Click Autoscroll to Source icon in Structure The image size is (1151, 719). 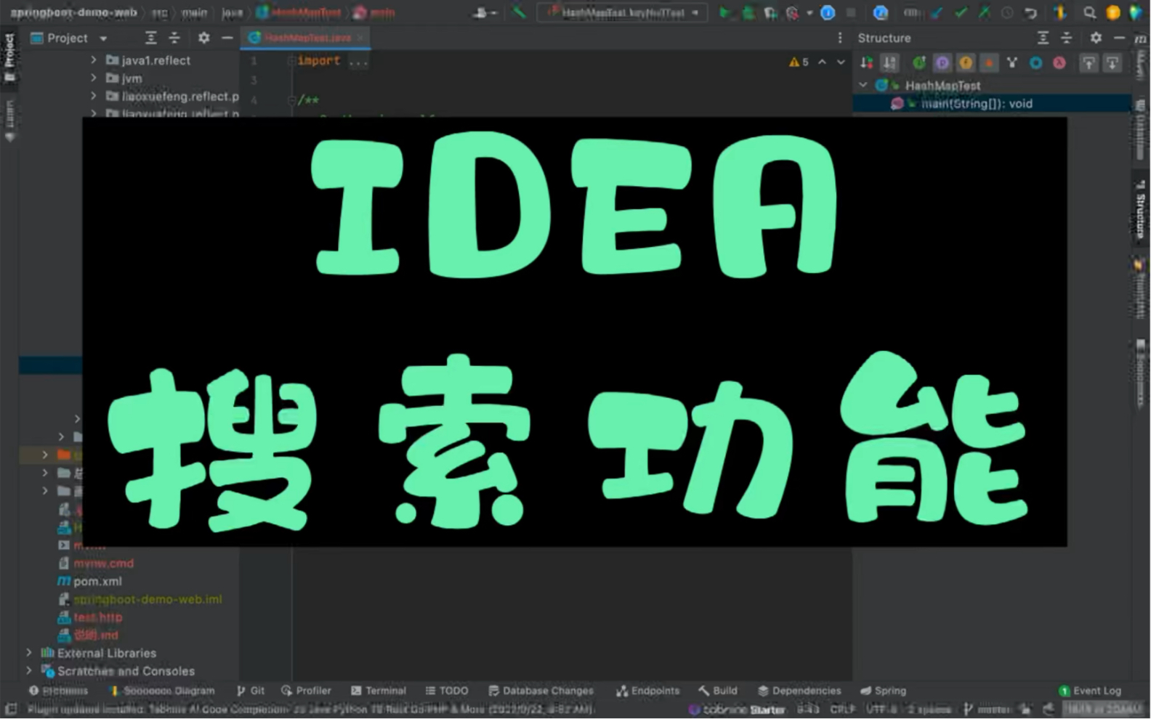coord(1089,63)
